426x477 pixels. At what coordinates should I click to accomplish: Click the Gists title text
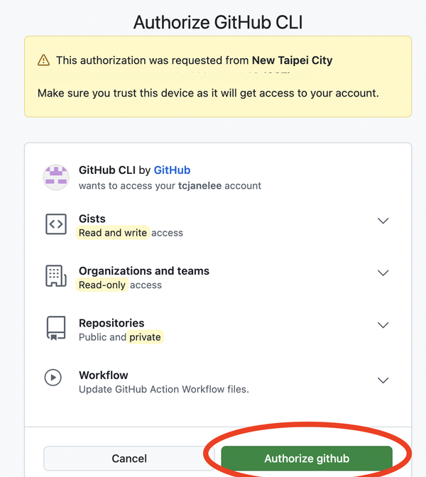tap(92, 219)
